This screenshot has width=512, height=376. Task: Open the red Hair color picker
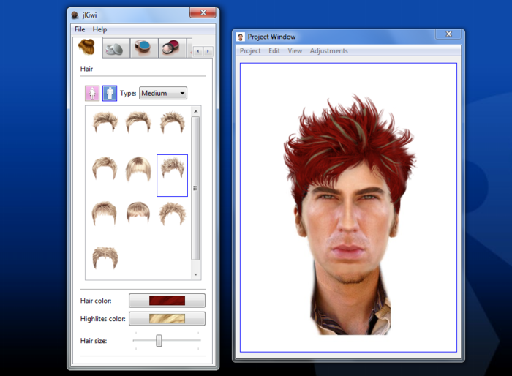point(167,301)
